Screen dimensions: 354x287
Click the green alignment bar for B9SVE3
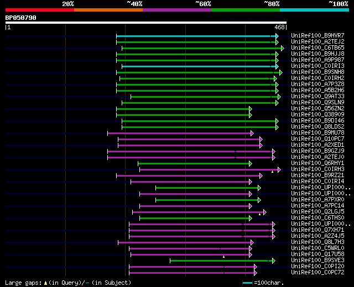click(221, 261)
